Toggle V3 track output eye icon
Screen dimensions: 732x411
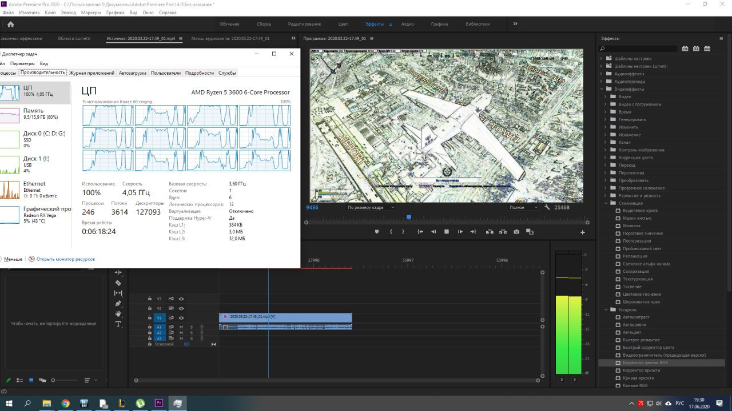point(181,299)
